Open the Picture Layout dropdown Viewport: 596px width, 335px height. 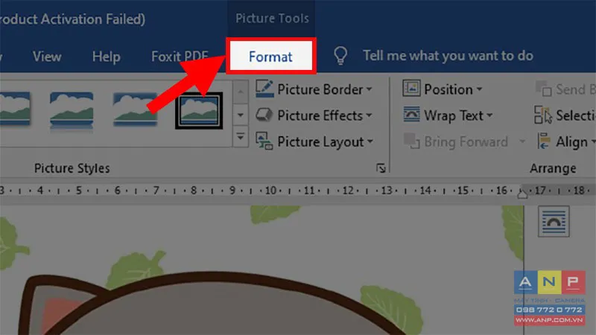pos(314,141)
